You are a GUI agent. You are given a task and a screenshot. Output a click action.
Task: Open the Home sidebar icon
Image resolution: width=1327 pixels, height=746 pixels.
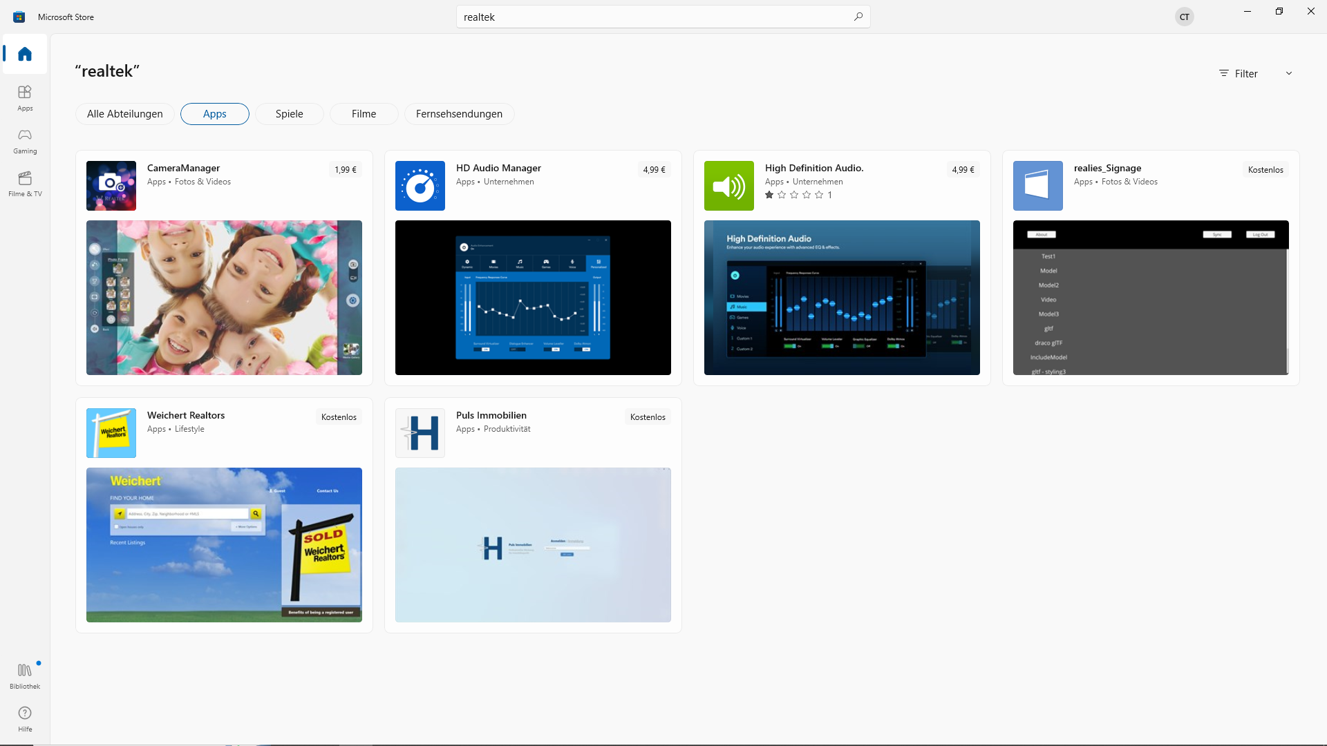[x=25, y=54]
